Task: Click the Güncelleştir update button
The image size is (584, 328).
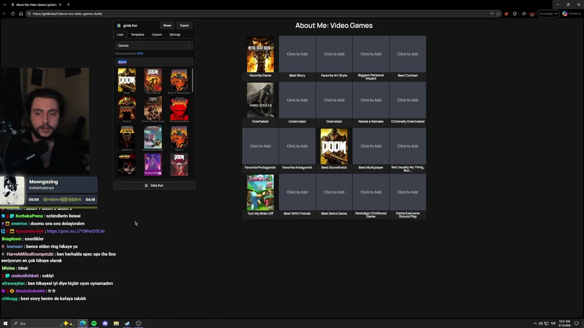Action: (548, 14)
